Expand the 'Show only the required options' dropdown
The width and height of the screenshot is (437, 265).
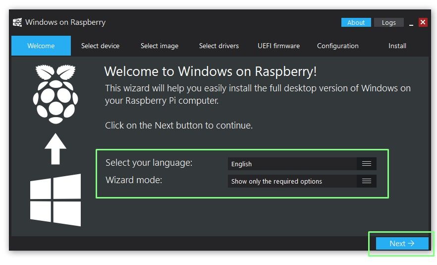(x=302, y=181)
